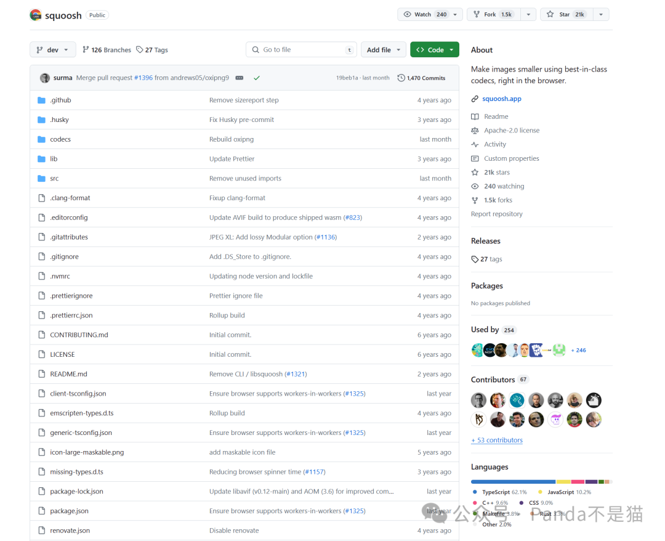Click file icon next to package.json
Screen dimensions: 665x541
42,511
